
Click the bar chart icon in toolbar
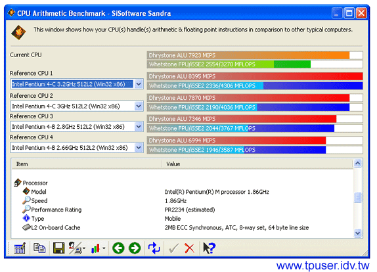98,248
